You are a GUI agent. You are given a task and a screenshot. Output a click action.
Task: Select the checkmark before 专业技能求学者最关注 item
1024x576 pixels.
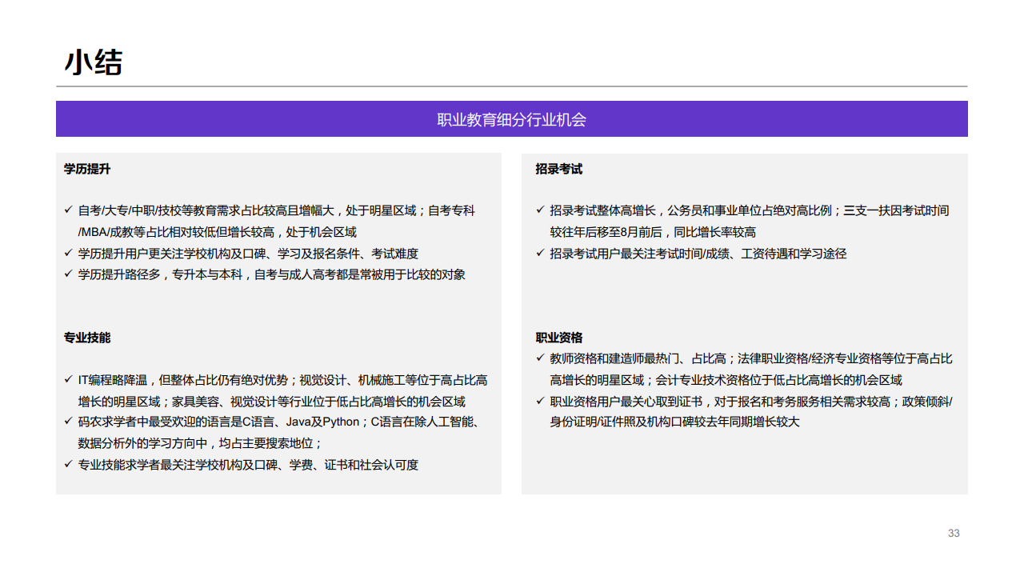coord(67,465)
